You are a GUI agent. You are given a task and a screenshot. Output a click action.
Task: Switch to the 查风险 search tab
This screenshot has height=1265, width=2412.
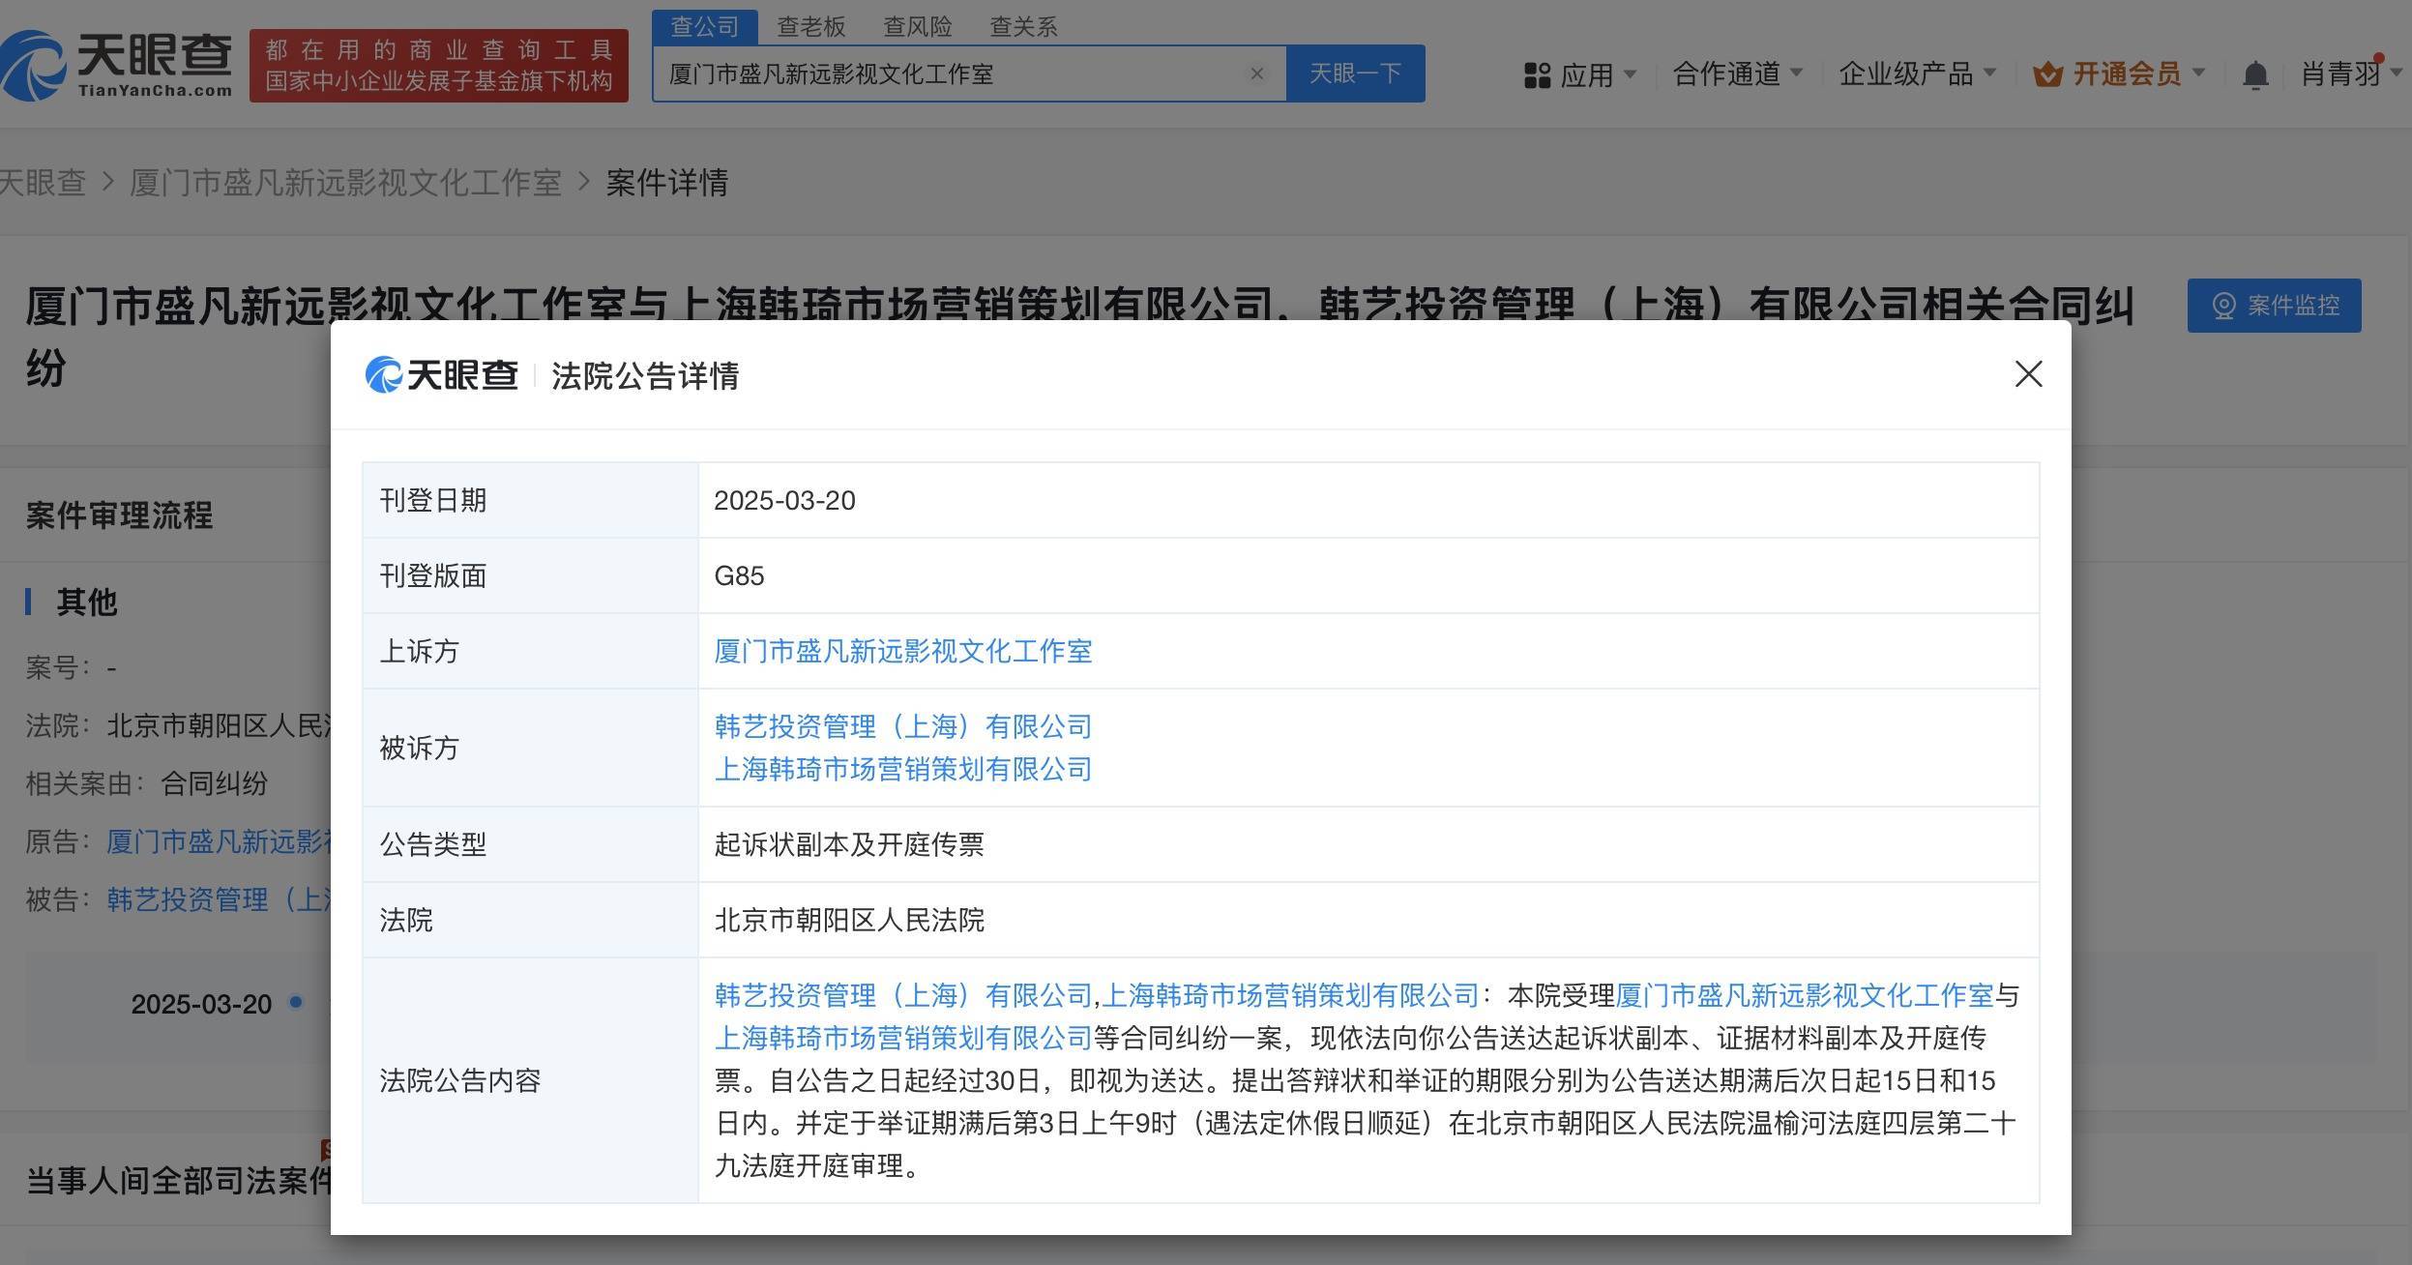[x=918, y=26]
